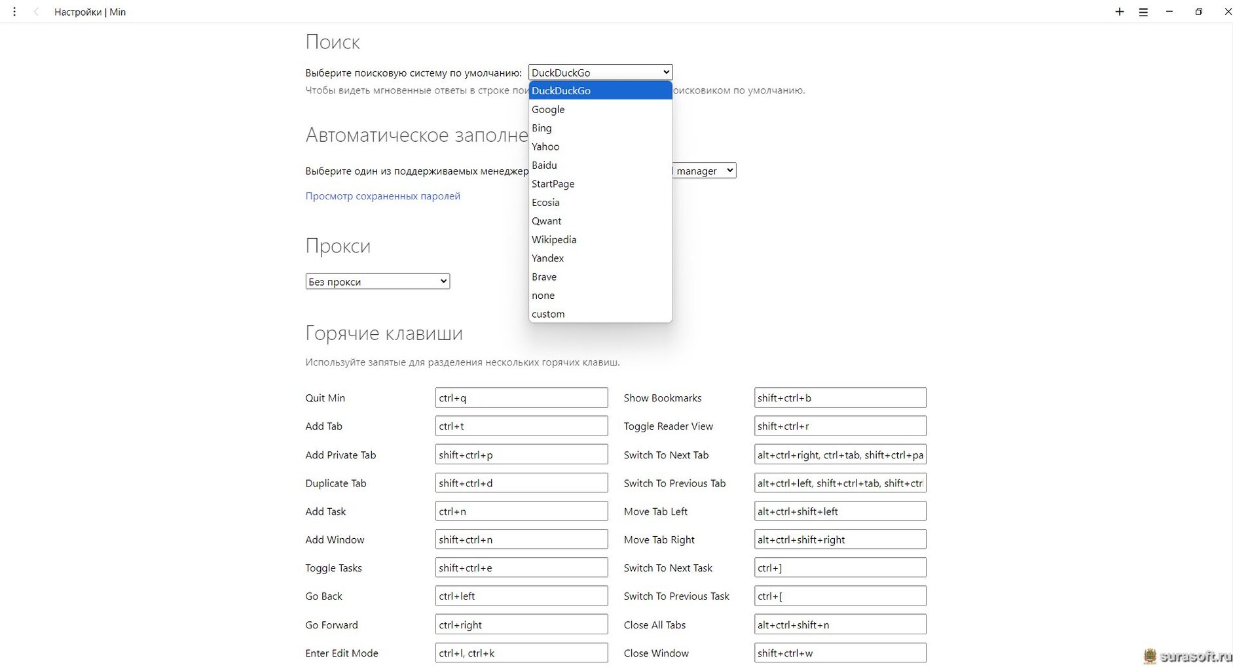Click the Switch To Next Tab shortcut input
1233x667 pixels.
tap(840, 454)
